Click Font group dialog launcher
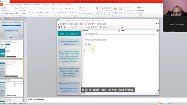The width and height of the screenshot is (187, 105). (54, 16)
